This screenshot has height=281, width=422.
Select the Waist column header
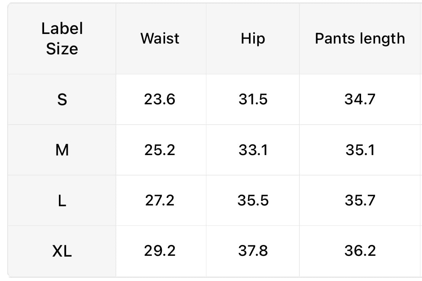coord(160,39)
